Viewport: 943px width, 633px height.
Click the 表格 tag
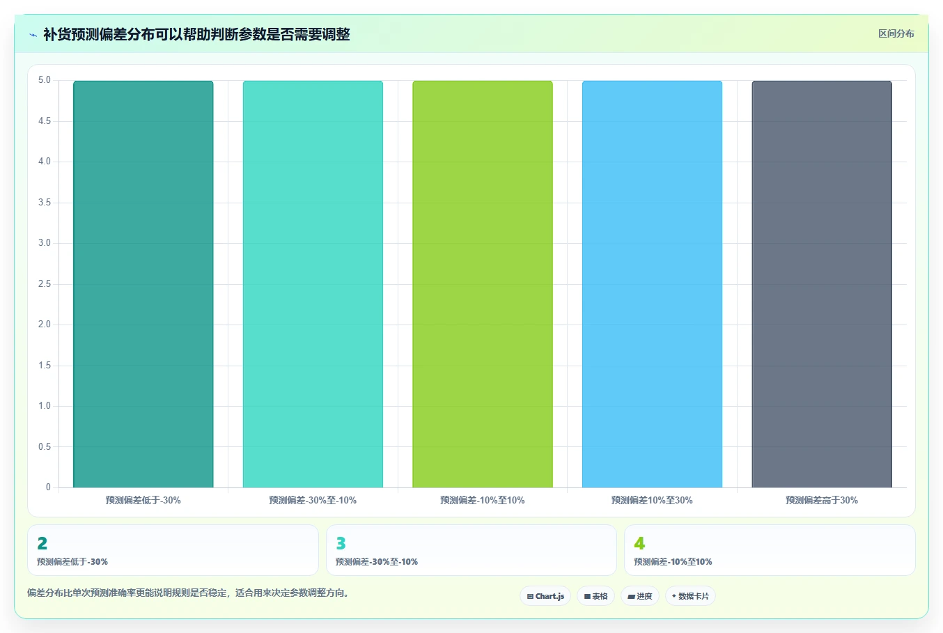tap(595, 596)
